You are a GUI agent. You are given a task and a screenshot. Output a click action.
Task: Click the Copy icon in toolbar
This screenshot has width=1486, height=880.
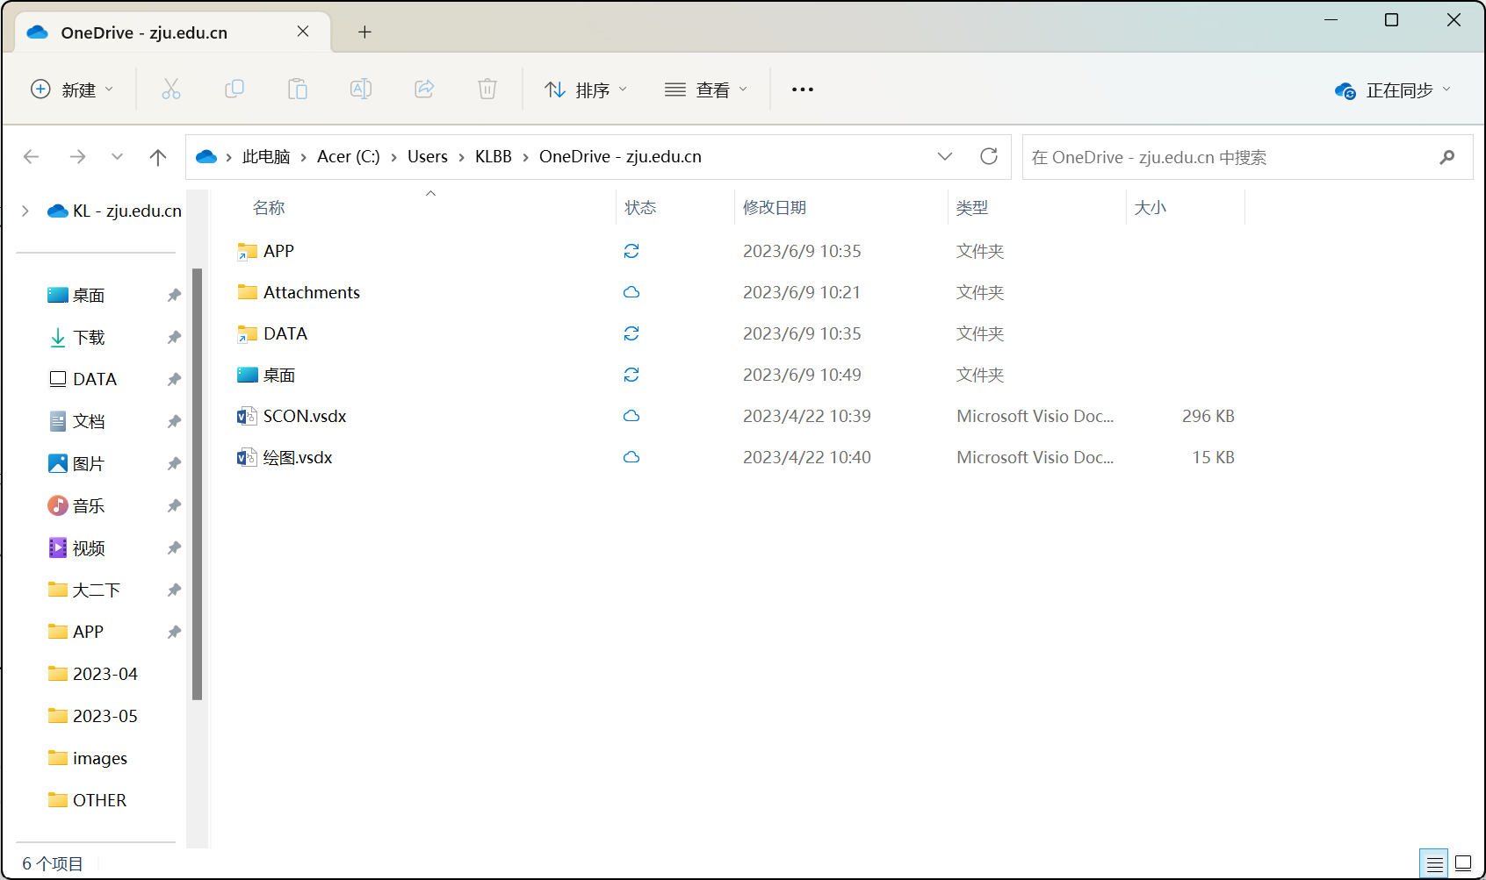tap(234, 89)
